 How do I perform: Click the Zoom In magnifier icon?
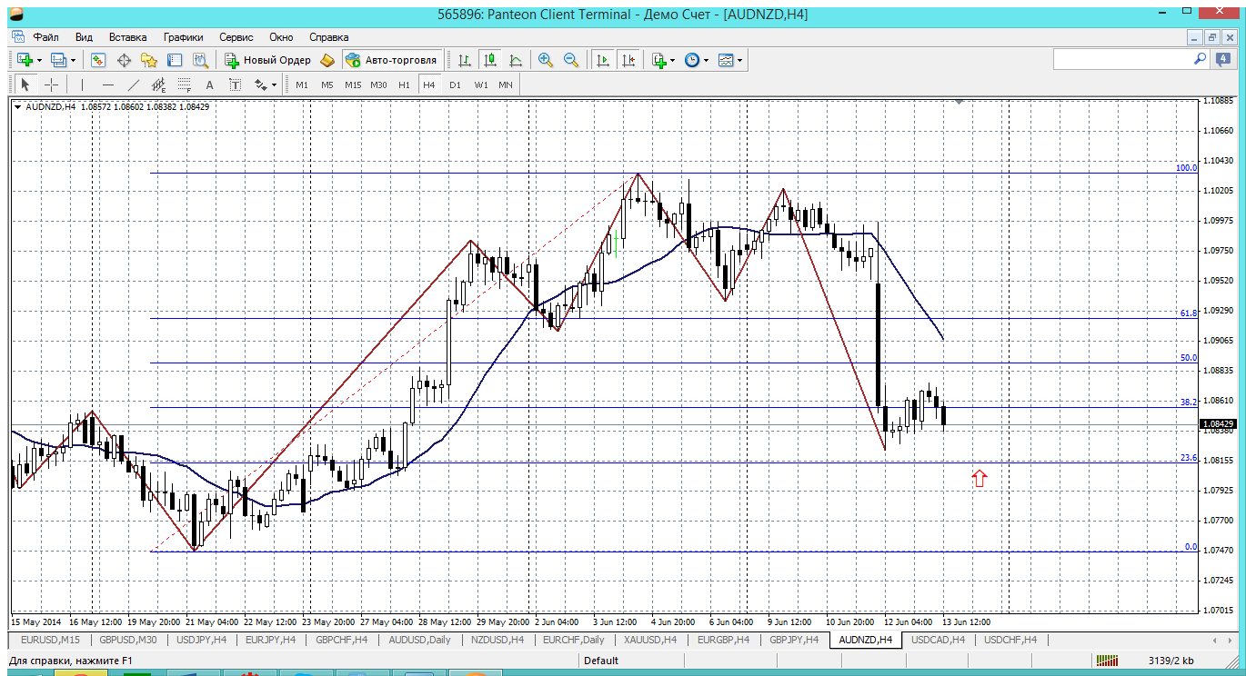point(546,60)
